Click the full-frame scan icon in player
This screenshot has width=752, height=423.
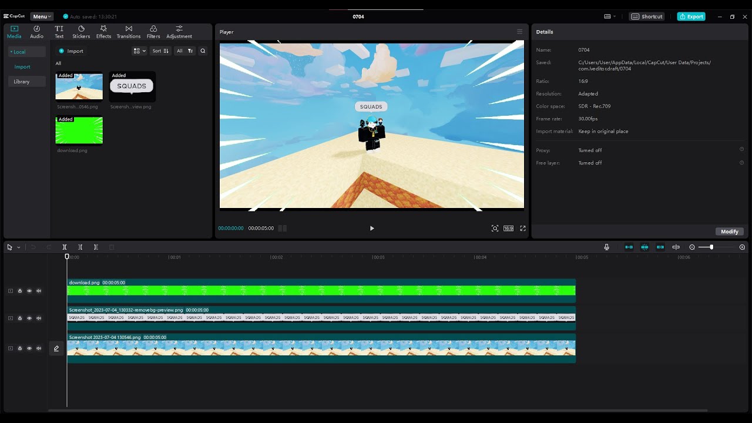click(495, 229)
